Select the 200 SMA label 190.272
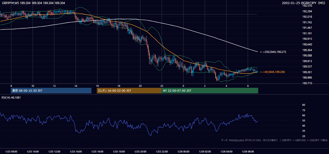Screen dimensions: 329x154 pyautogui.click(x=273, y=52)
